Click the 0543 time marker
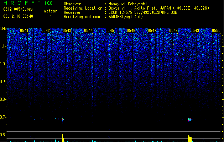Image resolution: width=224 pixels, height=142 pixels. (x=67, y=31)
